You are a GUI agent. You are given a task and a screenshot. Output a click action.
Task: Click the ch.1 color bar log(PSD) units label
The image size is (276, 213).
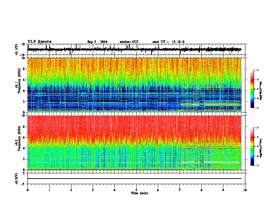[261, 91]
